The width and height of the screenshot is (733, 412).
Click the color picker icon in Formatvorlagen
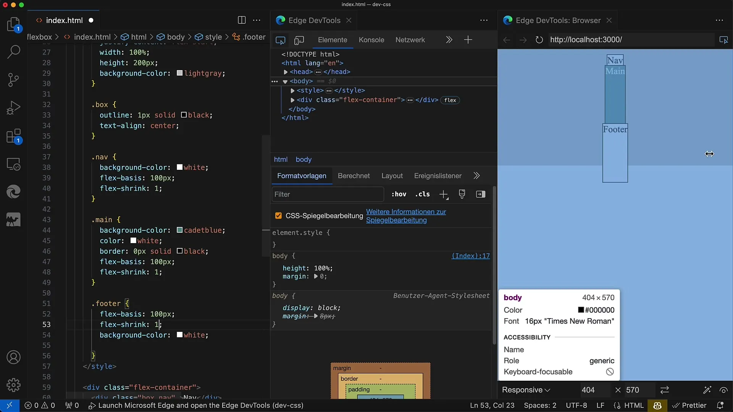(x=462, y=194)
